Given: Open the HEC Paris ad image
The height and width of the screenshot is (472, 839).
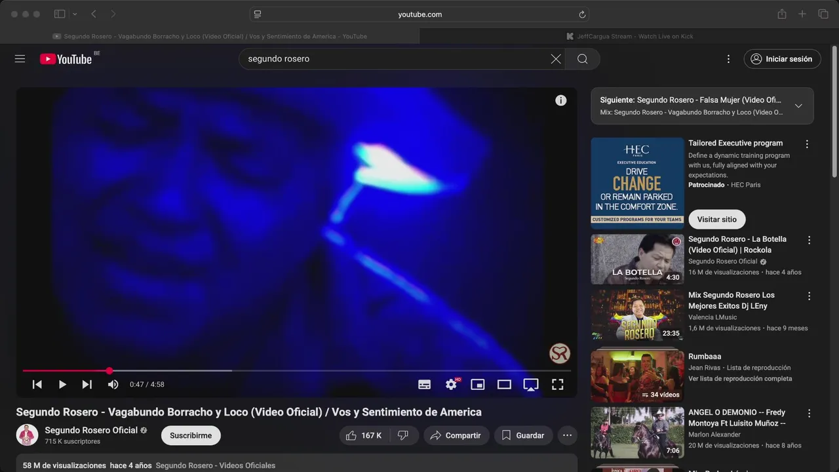Looking at the screenshot, I should point(637,183).
